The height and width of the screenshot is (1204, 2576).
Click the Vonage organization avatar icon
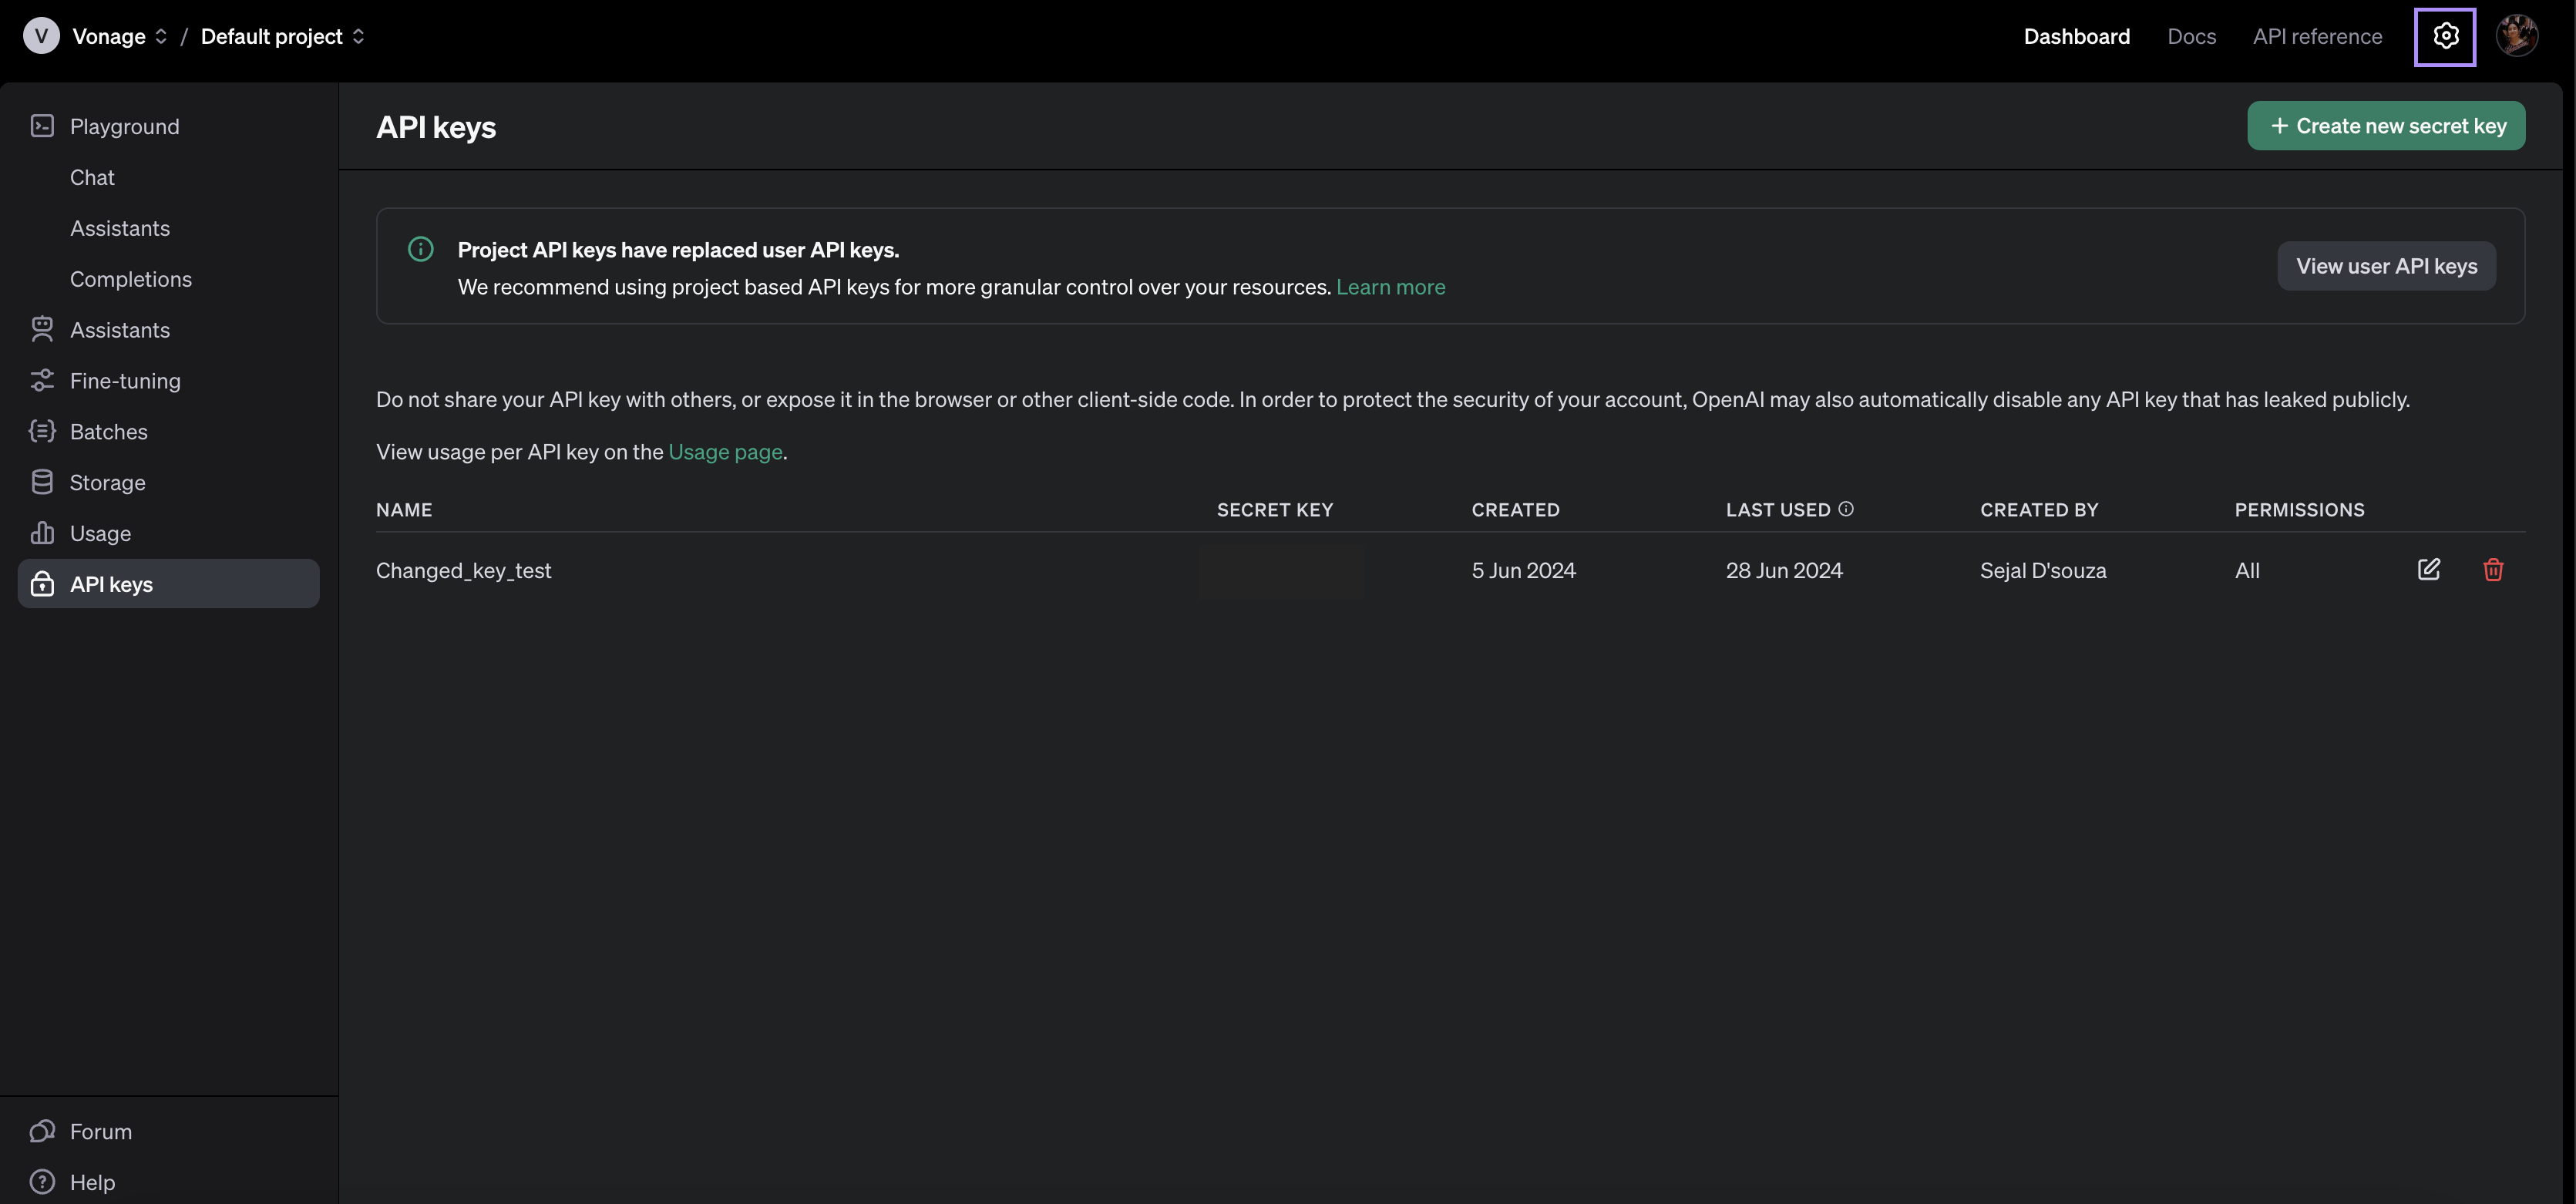[x=41, y=37]
